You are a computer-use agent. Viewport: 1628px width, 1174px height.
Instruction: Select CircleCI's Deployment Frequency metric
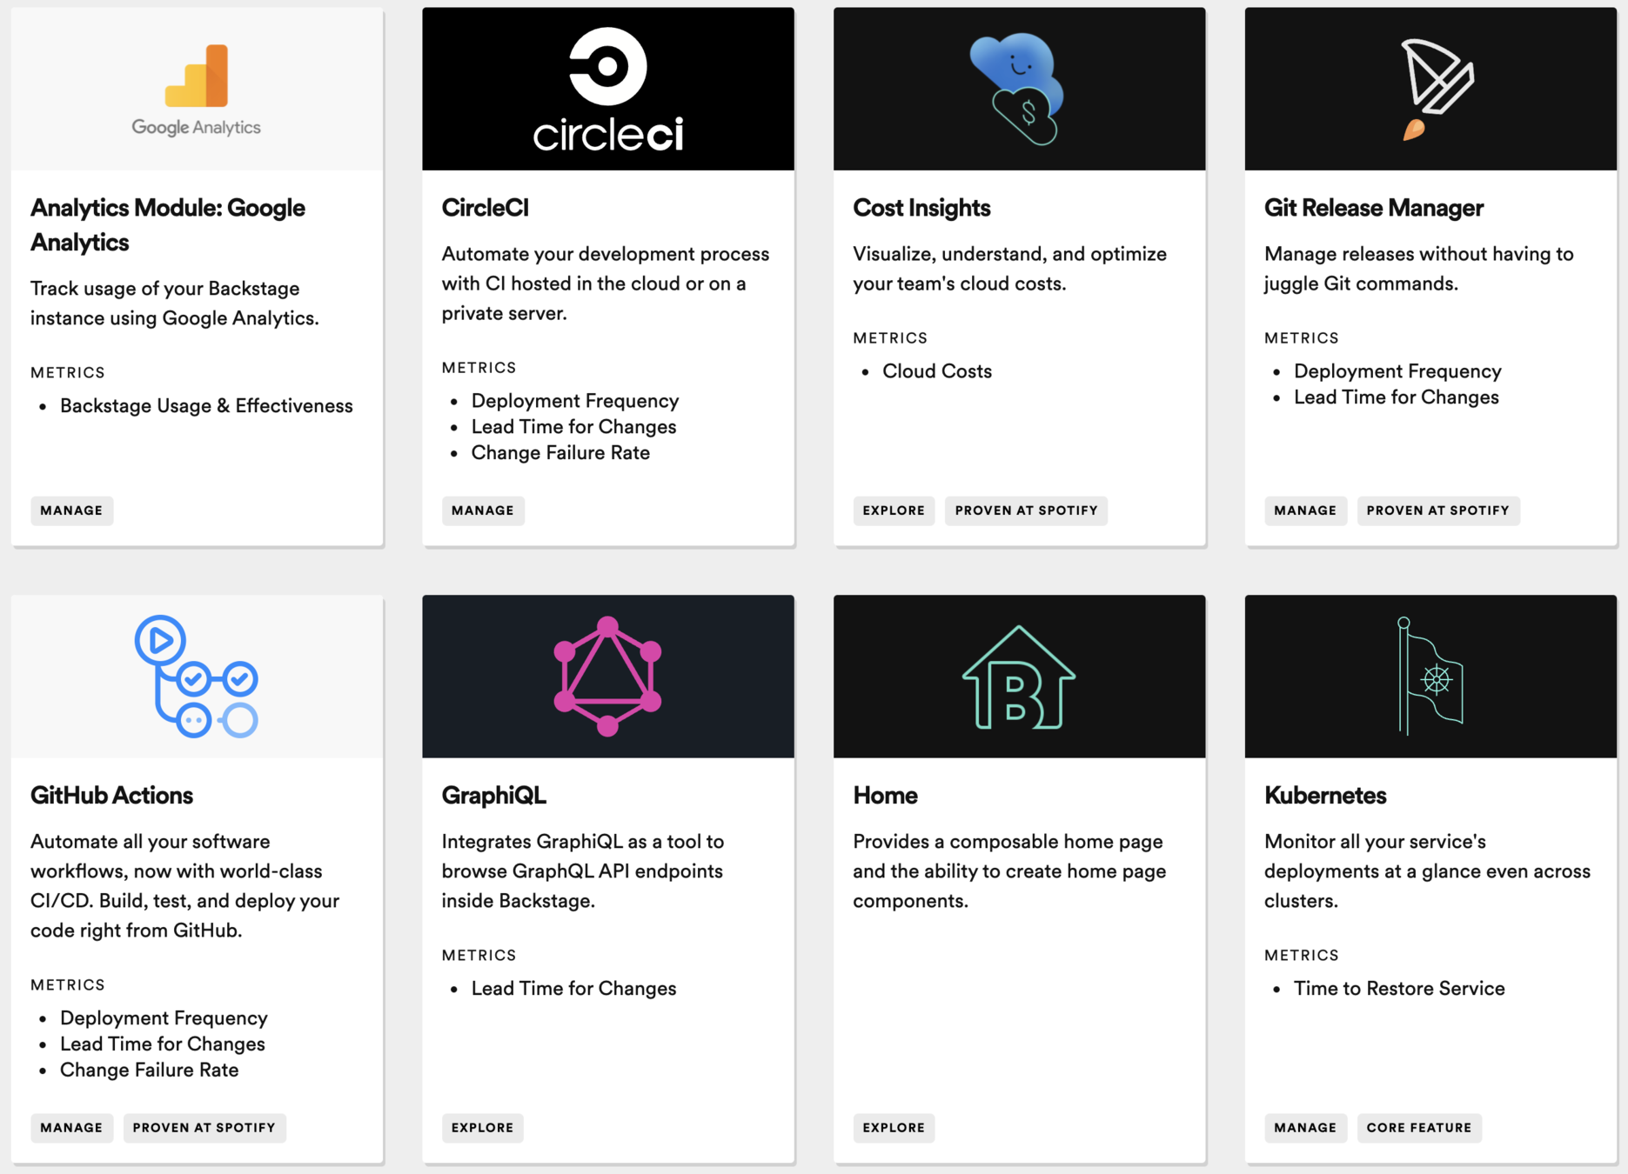(x=575, y=401)
